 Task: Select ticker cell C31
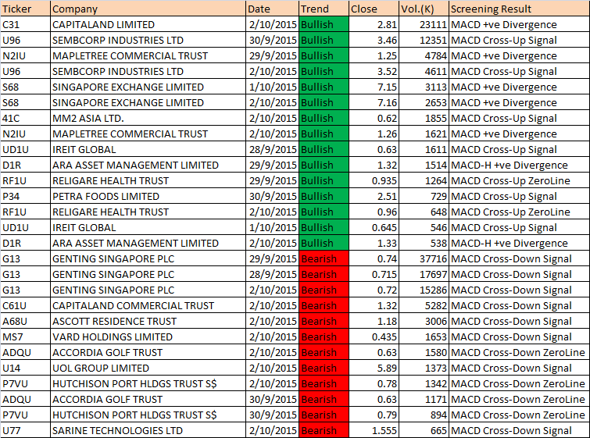25,24
